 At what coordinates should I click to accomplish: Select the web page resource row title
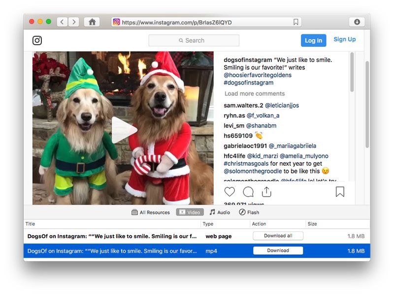(112, 236)
